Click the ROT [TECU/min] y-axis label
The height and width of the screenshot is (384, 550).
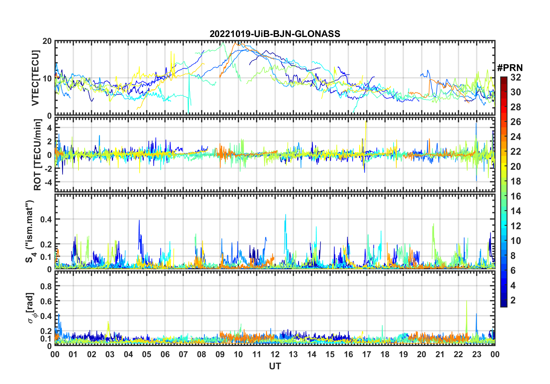37,155
